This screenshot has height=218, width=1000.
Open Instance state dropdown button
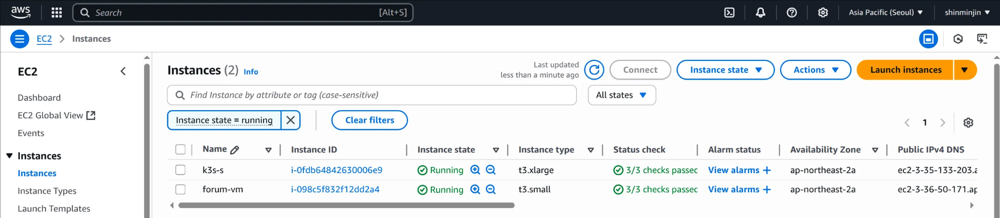(x=725, y=70)
